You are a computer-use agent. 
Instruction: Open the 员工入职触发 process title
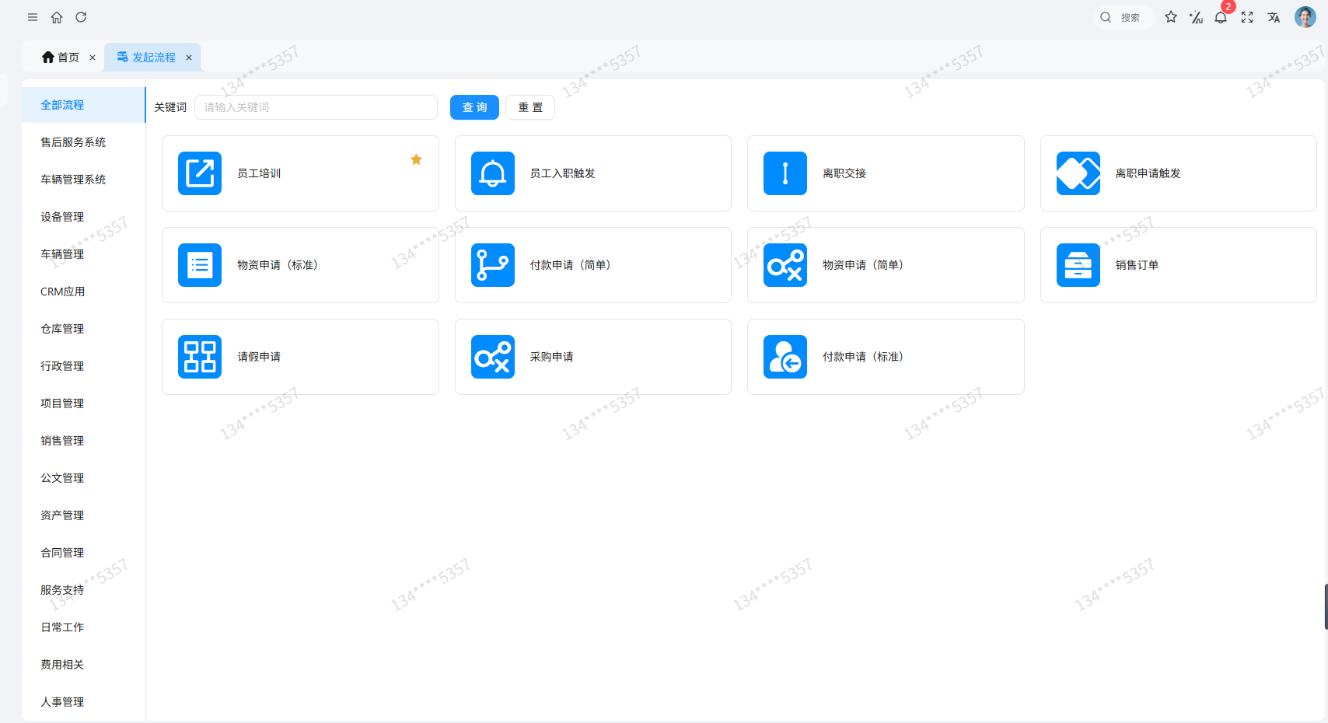(x=563, y=173)
